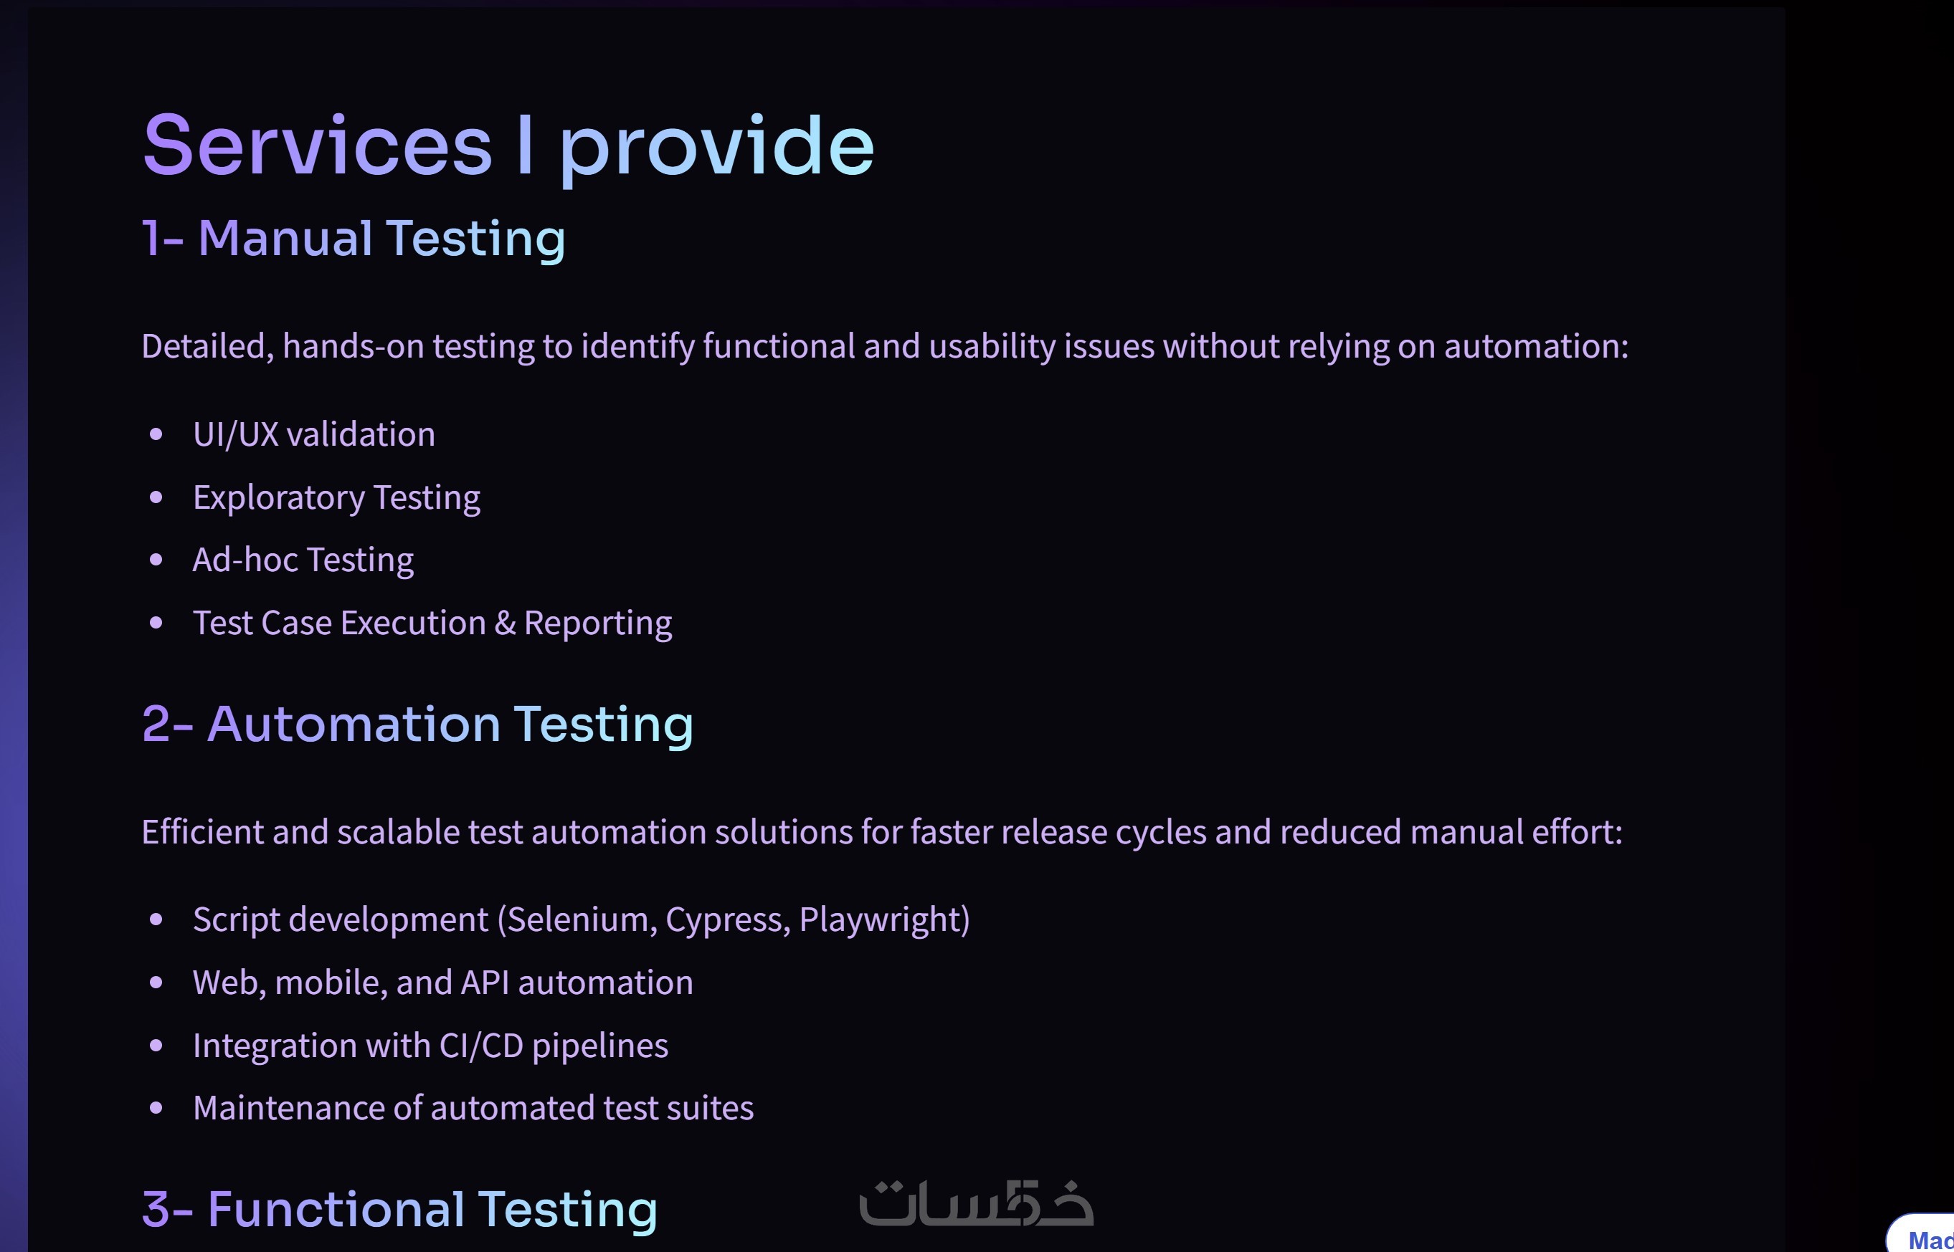This screenshot has width=1954, height=1252.
Task: Select 'Integration with CI/CD pipelines' bullet
Action: pos(430,1046)
